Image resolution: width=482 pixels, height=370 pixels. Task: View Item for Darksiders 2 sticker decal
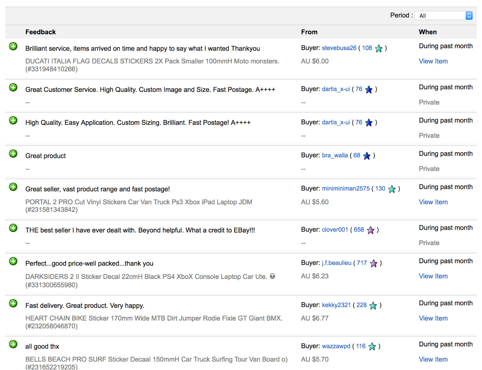click(433, 276)
